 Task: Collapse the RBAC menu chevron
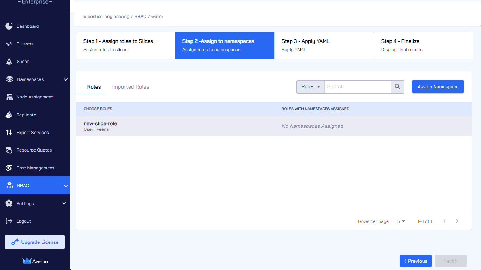pyautogui.click(x=65, y=186)
